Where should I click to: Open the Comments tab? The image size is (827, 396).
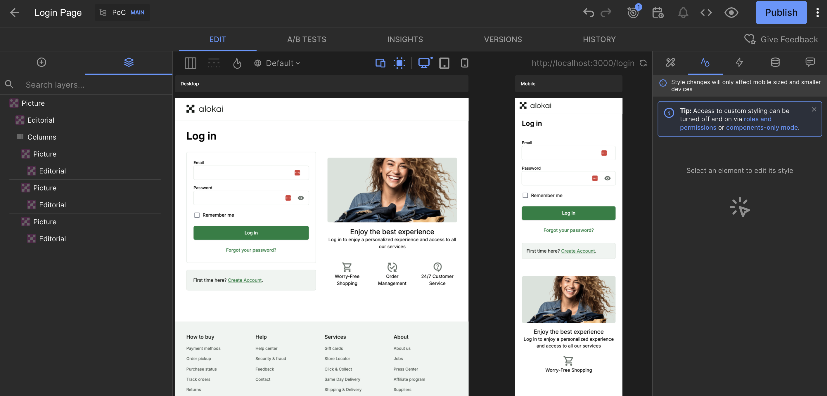coord(810,62)
